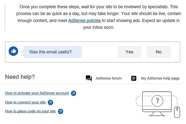This screenshot has height=124, width=186.
Task: Click the AdSense forum chat icon
Action: coord(89,78)
